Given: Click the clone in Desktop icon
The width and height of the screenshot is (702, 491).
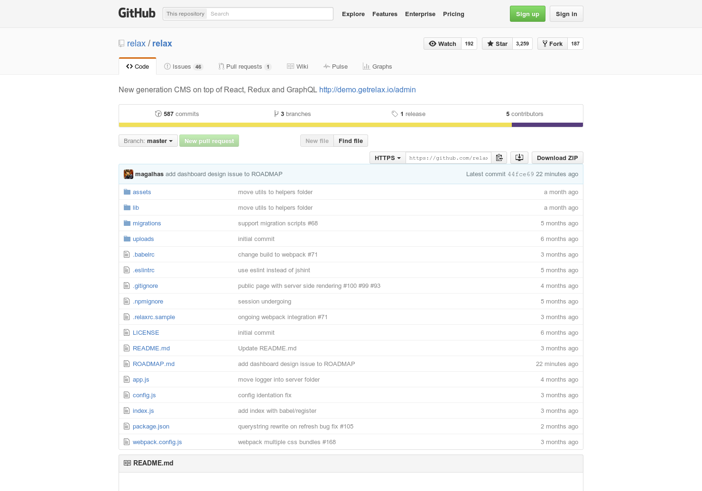Looking at the screenshot, I should (x=519, y=158).
